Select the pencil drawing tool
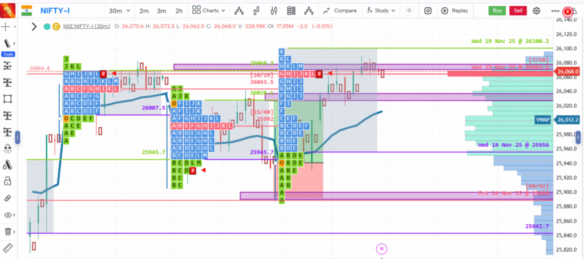Viewport: 584px width, 259px height. [x=7, y=44]
